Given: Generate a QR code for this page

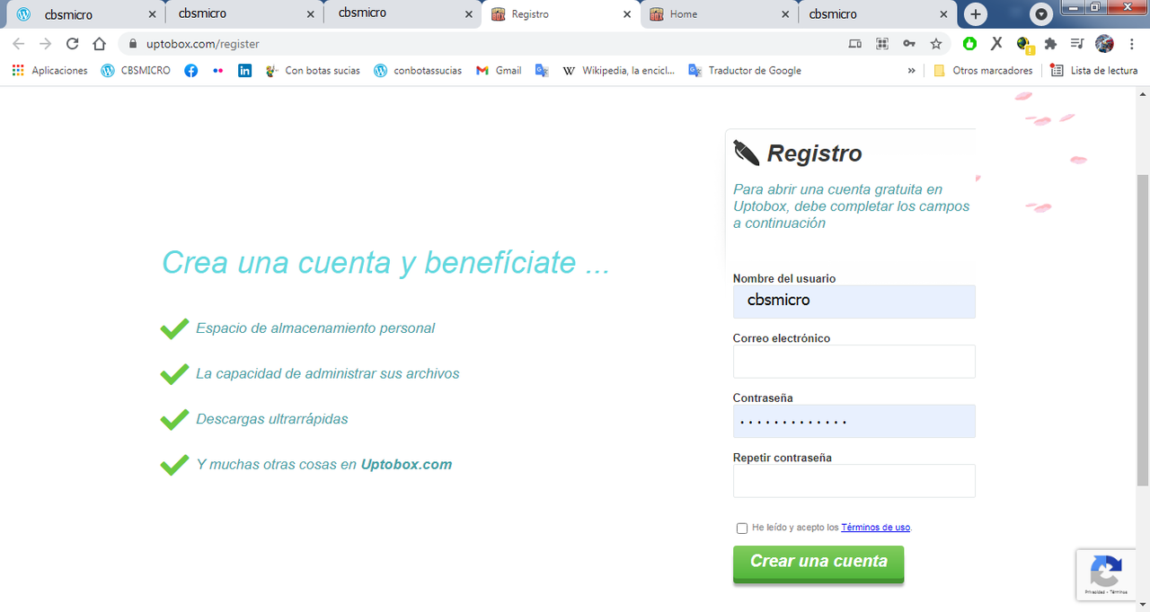Looking at the screenshot, I should pos(882,43).
